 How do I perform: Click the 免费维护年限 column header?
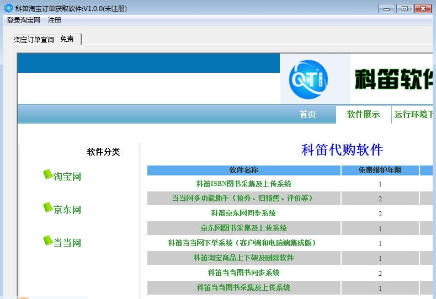[x=380, y=170]
